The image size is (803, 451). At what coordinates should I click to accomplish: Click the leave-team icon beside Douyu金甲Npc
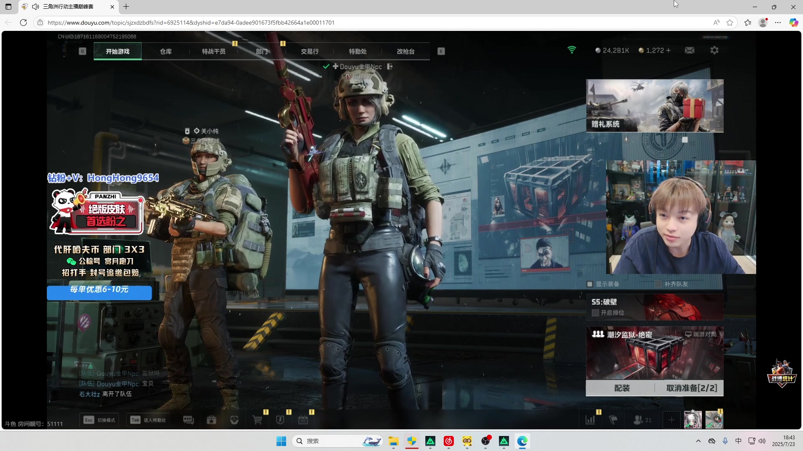coord(390,66)
